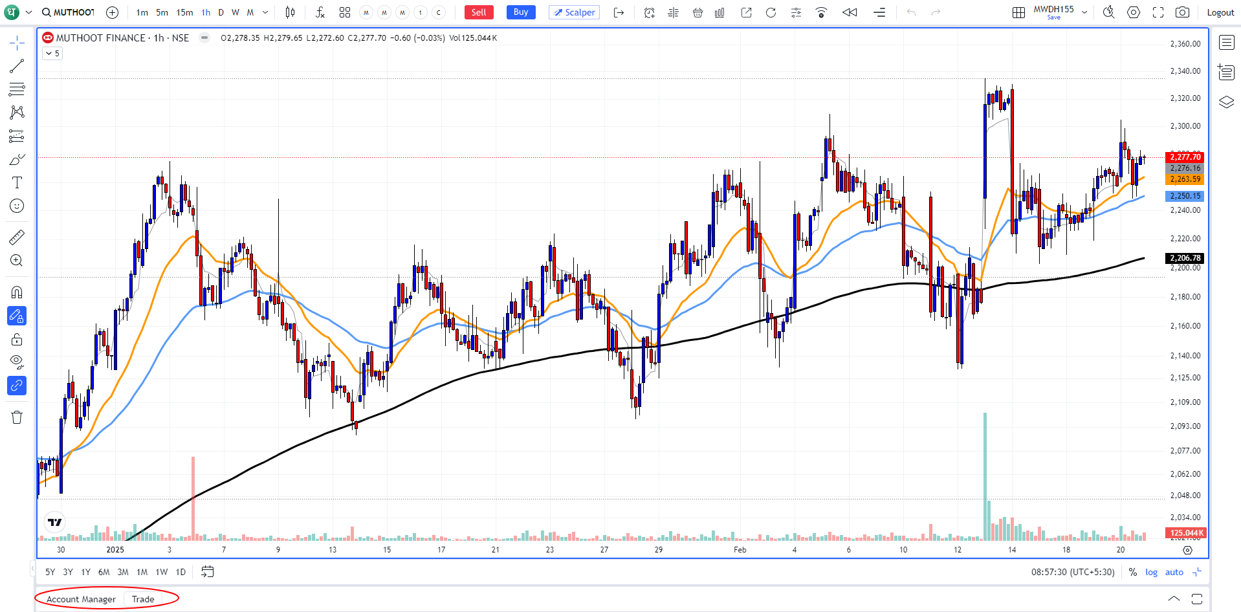Activate the zoom in tool
The image size is (1241, 612).
17,260
